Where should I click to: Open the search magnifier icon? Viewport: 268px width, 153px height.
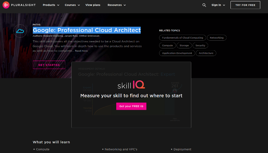(x=204, y=5)
